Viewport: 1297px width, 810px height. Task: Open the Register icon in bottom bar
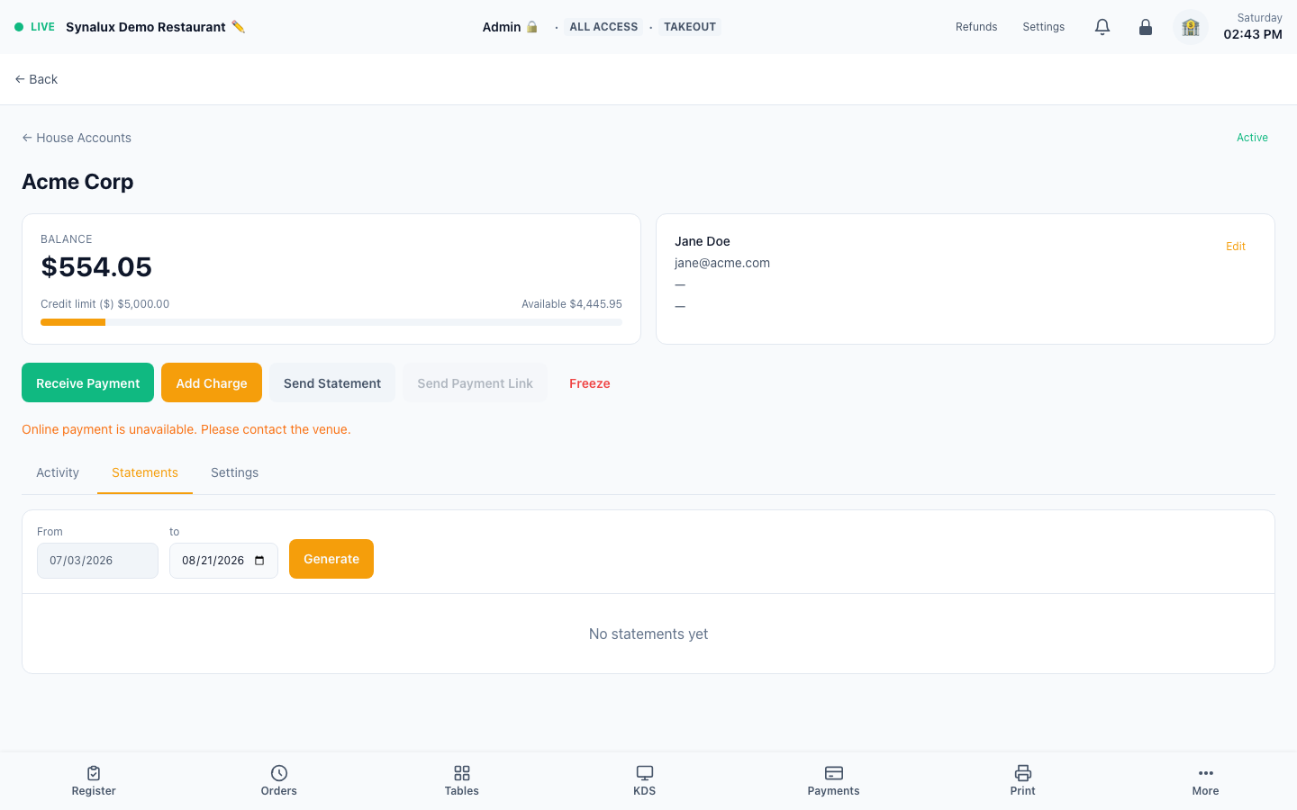(x=94, y=773)
